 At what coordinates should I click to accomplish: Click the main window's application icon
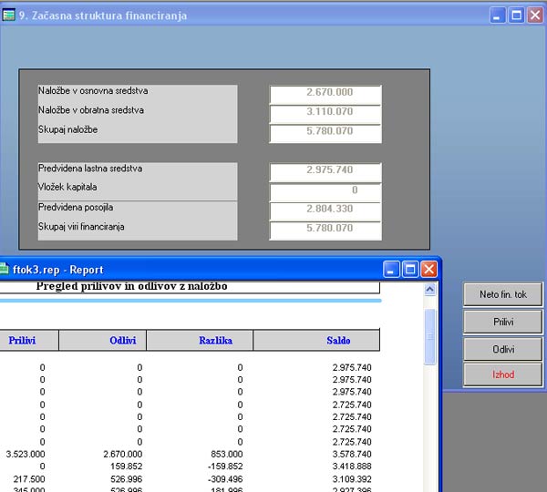point(9,15)
